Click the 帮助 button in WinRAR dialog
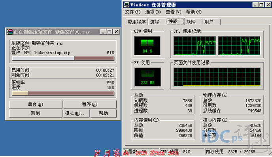Image resolution: width=272 pixels, height=157 pixels. [x=104, y=113]
